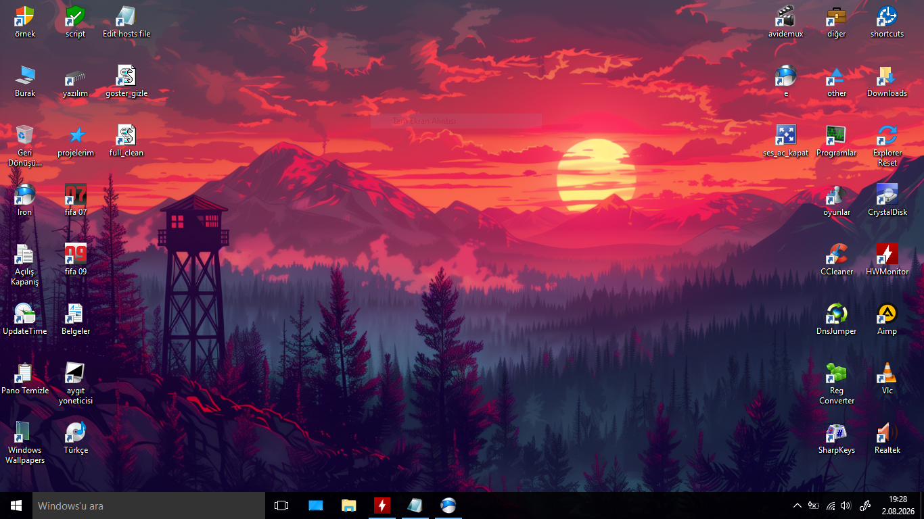Select the script desktop icon
This screenshot has width=924, height=519.
click(x=75, y=22)
